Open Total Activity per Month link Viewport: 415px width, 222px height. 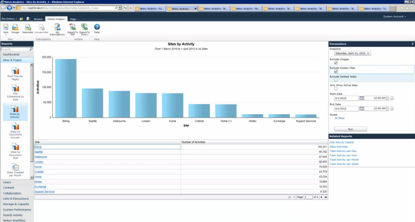[x=344, y=159]
